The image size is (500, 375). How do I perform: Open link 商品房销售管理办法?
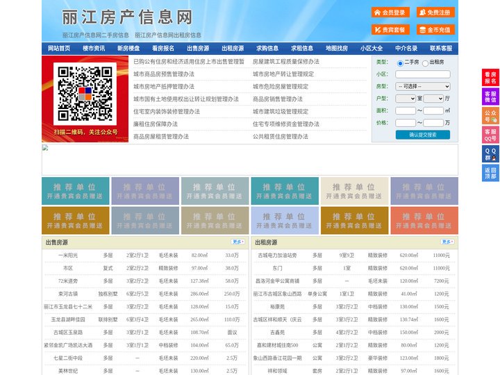(x=278, y=99)
